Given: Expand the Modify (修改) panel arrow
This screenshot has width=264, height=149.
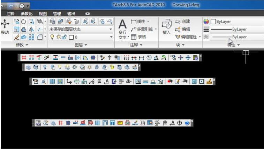Looking at the screenshot, I should (27, 45).
